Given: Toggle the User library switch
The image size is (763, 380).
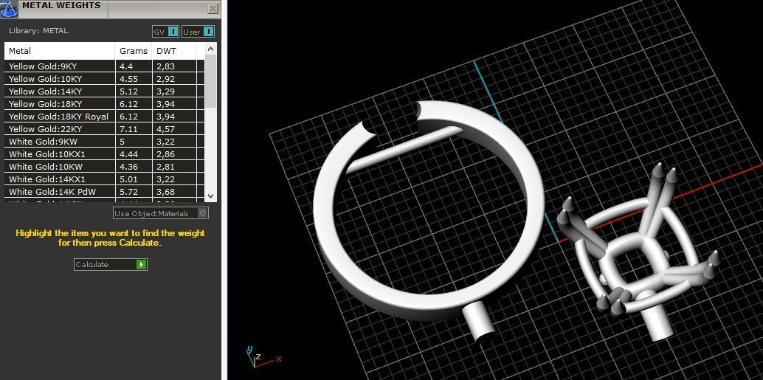Looking at the screenshot, I should tap(198, 32).
